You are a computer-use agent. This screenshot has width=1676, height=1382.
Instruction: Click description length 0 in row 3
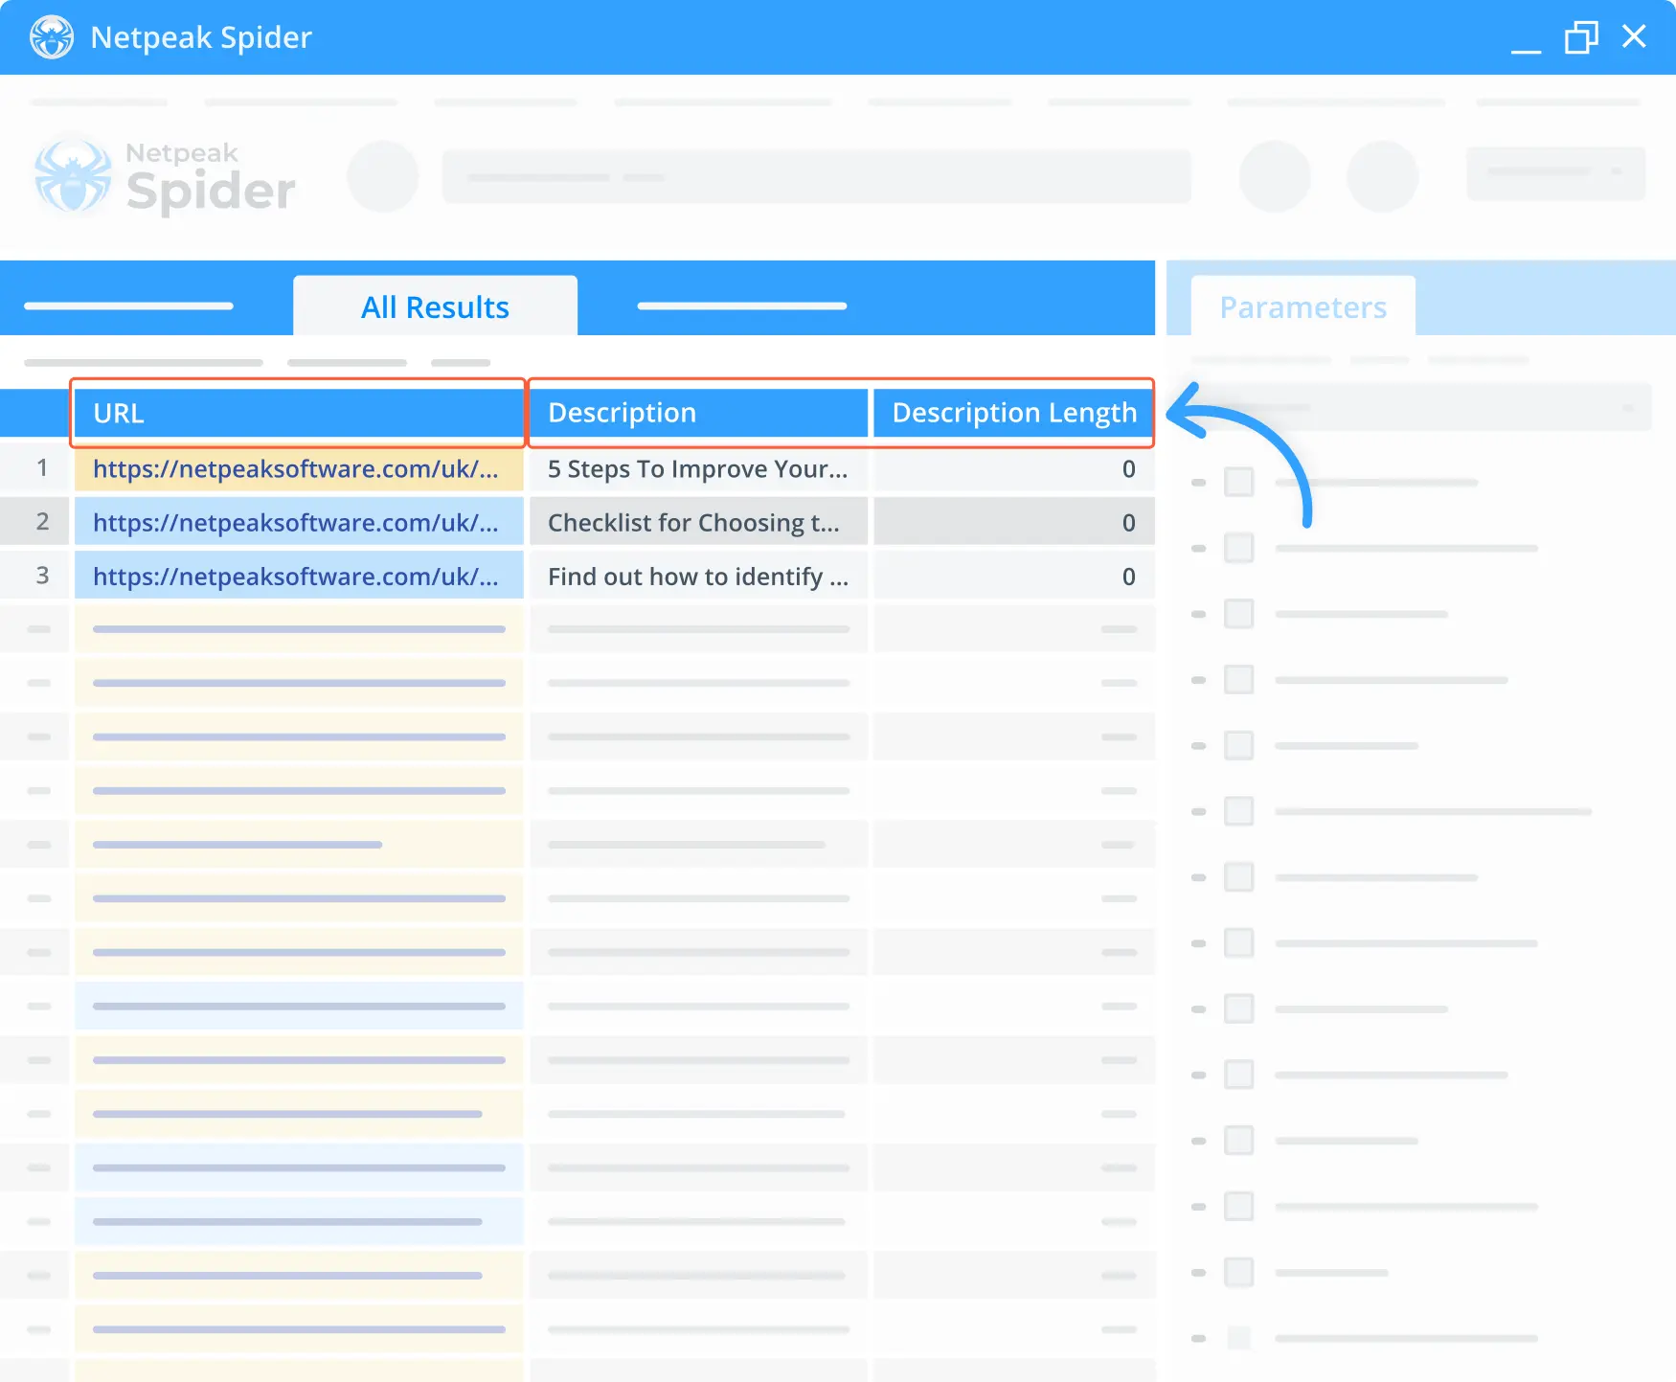[x=1014, y=576]
